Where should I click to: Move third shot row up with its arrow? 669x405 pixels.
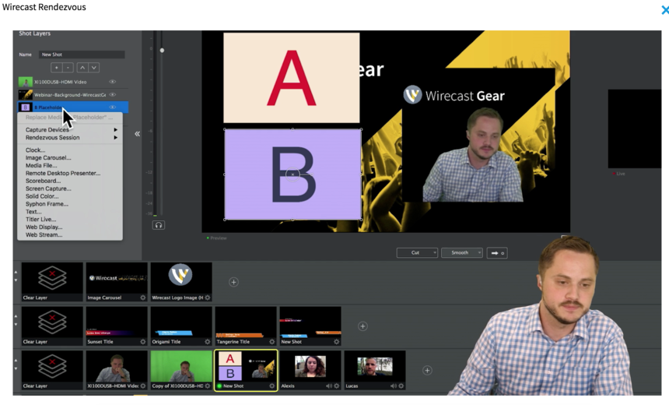pyautogui.click(x=16, y=360)
